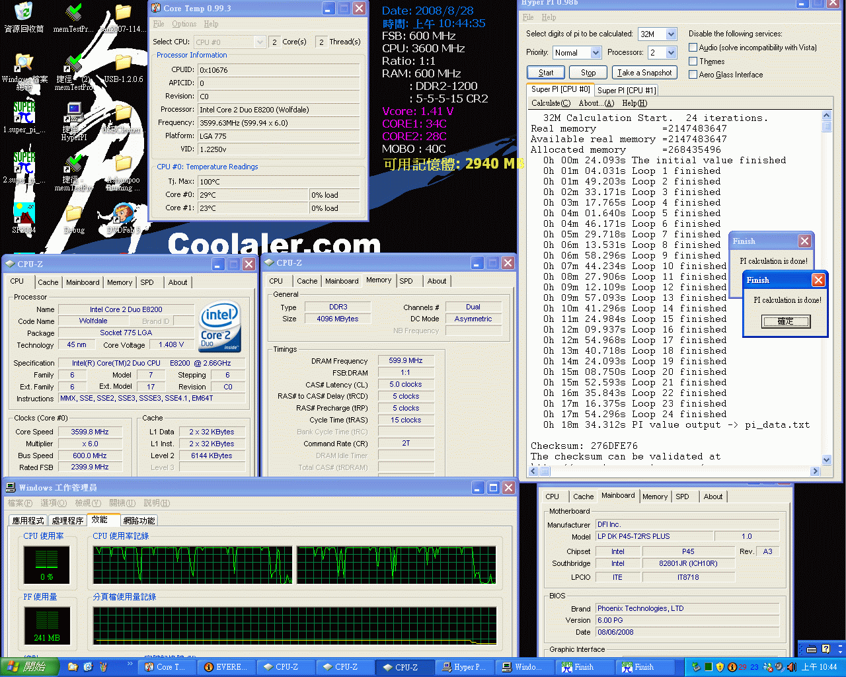
Task: Open the Help menu in Core Temp
Action: click(211, 24)
